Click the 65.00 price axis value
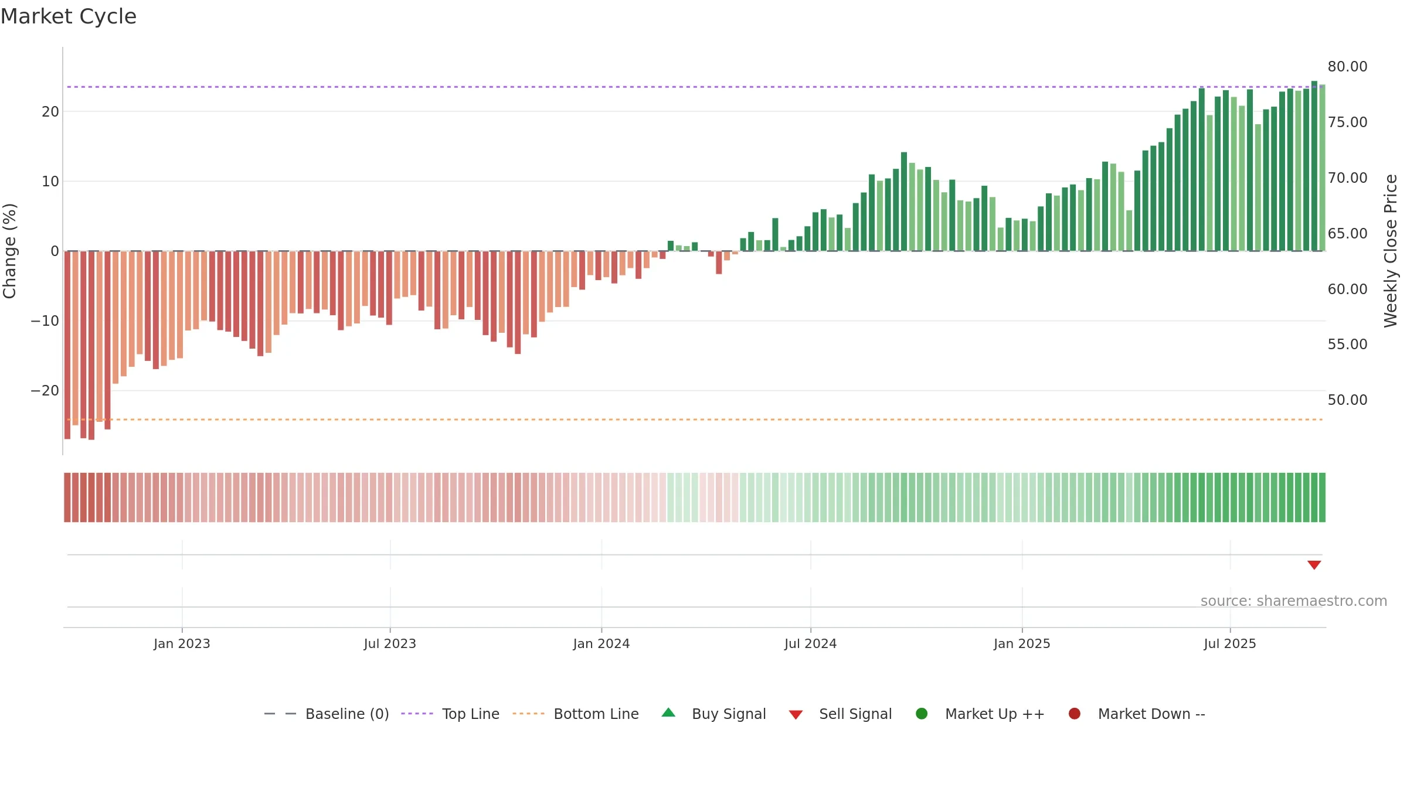This screenshot has width=1407, height=791. coord(1347,233)
